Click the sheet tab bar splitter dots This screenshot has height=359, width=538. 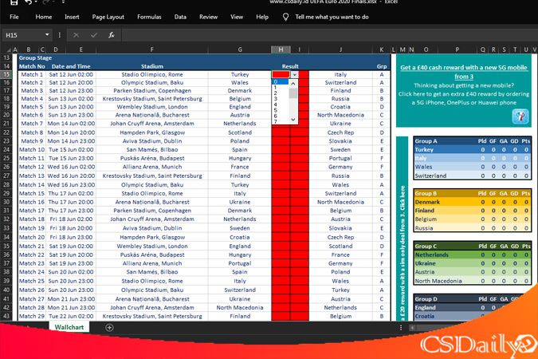pyautogui.click(x=401, y=328)
